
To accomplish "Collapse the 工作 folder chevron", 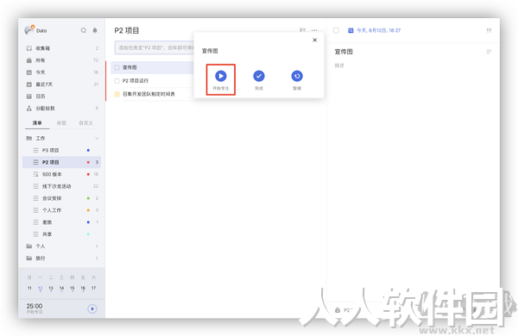I will tap(97, 138).
